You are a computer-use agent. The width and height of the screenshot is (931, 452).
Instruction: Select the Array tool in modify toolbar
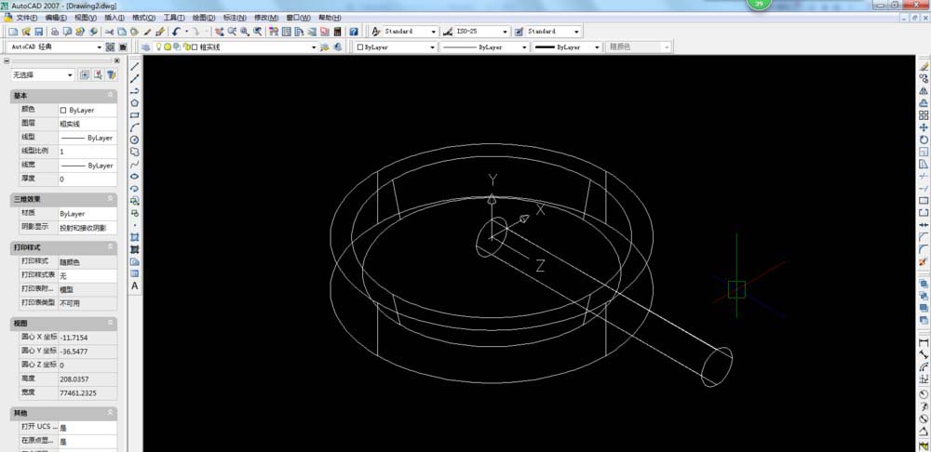pos(924,115)
